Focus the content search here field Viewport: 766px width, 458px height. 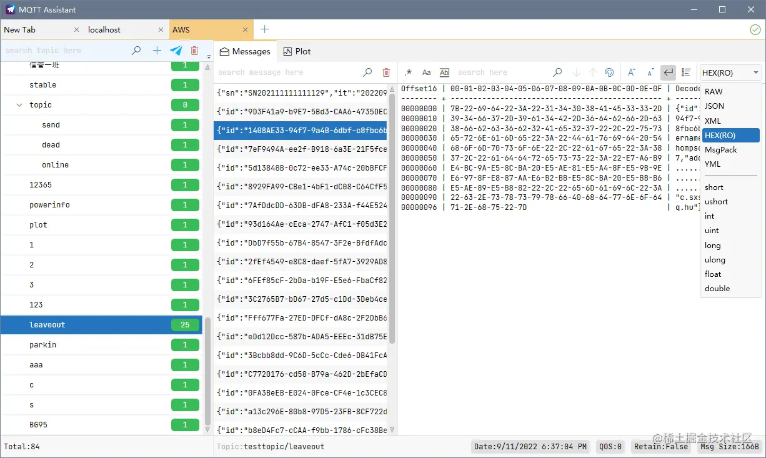point(503,72)
